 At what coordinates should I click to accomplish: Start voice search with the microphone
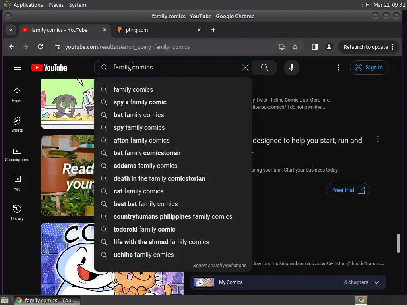292,68
